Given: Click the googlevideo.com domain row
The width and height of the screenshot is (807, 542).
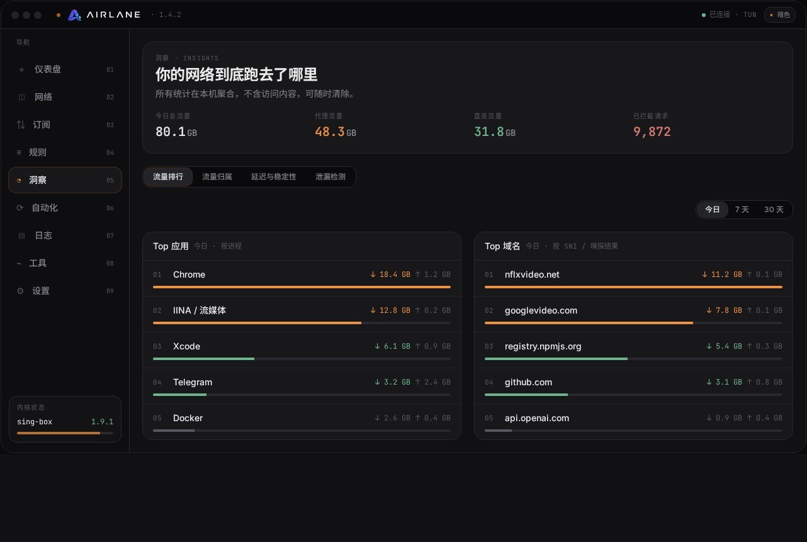Looking at the screenshot, I should [633, 314].
